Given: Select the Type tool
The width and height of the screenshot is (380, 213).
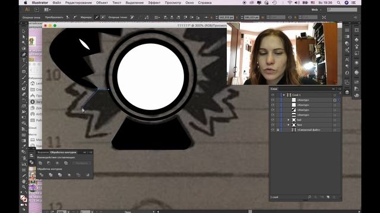Looking at the screenshot, I should pyautogui.click(x=24, y=60).
